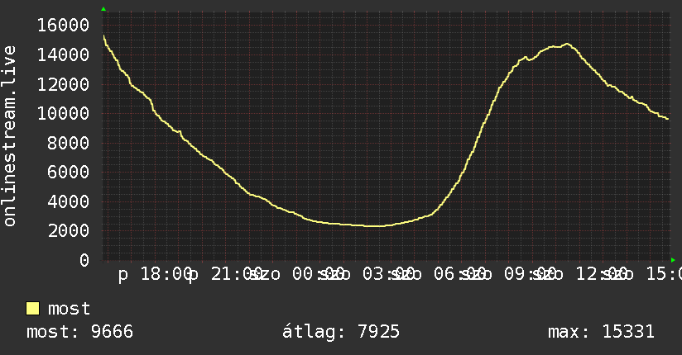The height and width of the screenshot is (355, 682).
Task: Click the 'most' legend label
Action: coord(70,309)
